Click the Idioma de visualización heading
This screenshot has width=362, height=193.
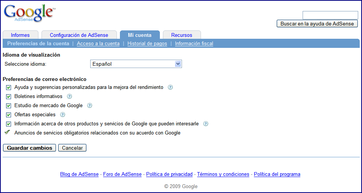[31, 55]
